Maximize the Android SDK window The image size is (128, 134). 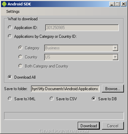coord(117,4)
